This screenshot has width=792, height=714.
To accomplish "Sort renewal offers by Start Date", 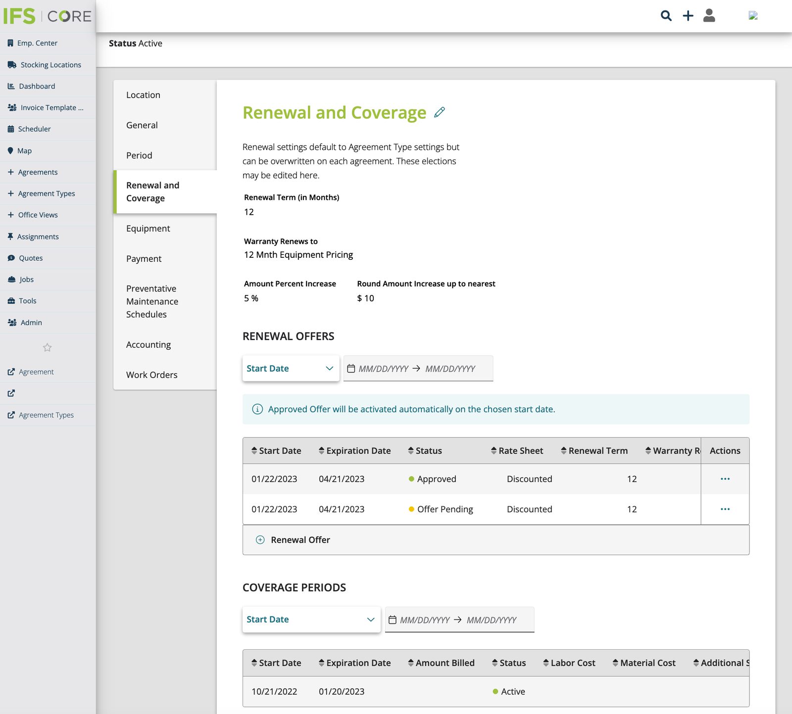I will [x=276, y=451].
